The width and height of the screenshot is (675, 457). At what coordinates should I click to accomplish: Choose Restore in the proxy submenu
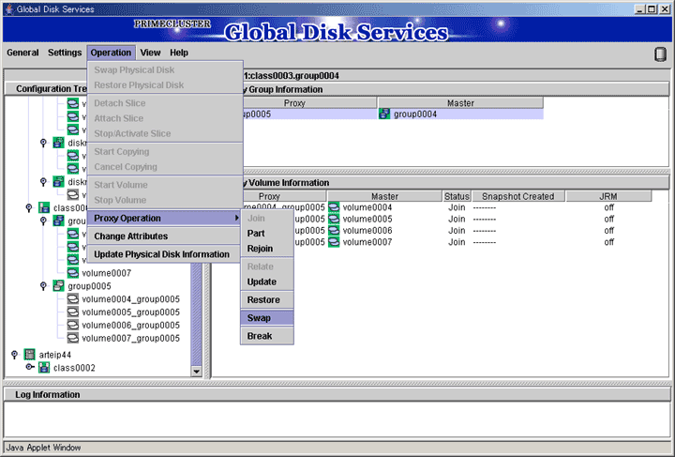click(267, 299)
